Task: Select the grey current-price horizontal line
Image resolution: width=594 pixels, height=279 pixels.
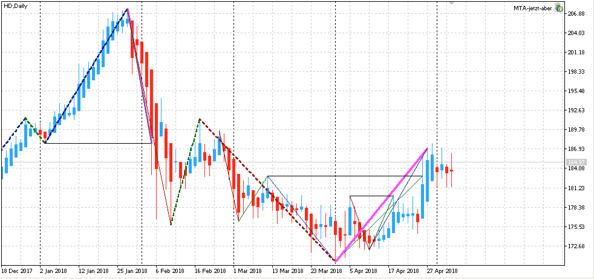Action: (283, 162)
